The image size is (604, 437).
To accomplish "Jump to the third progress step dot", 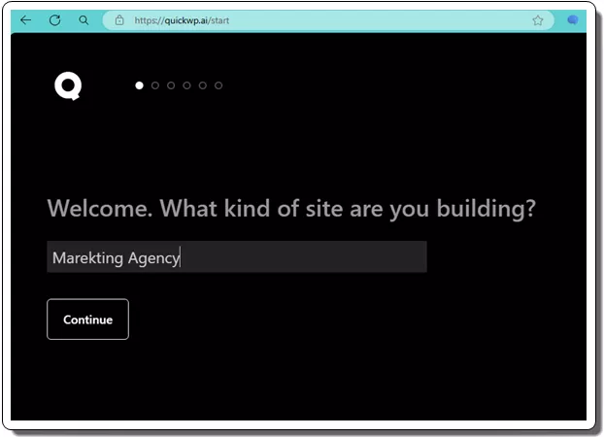I will click(x=171, y=85).
